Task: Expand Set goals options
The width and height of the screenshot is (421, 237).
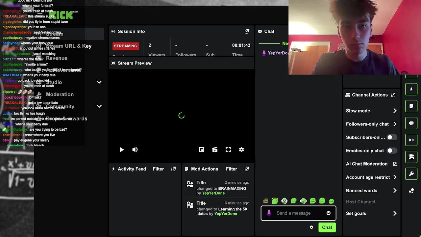Action: [395, 213]
